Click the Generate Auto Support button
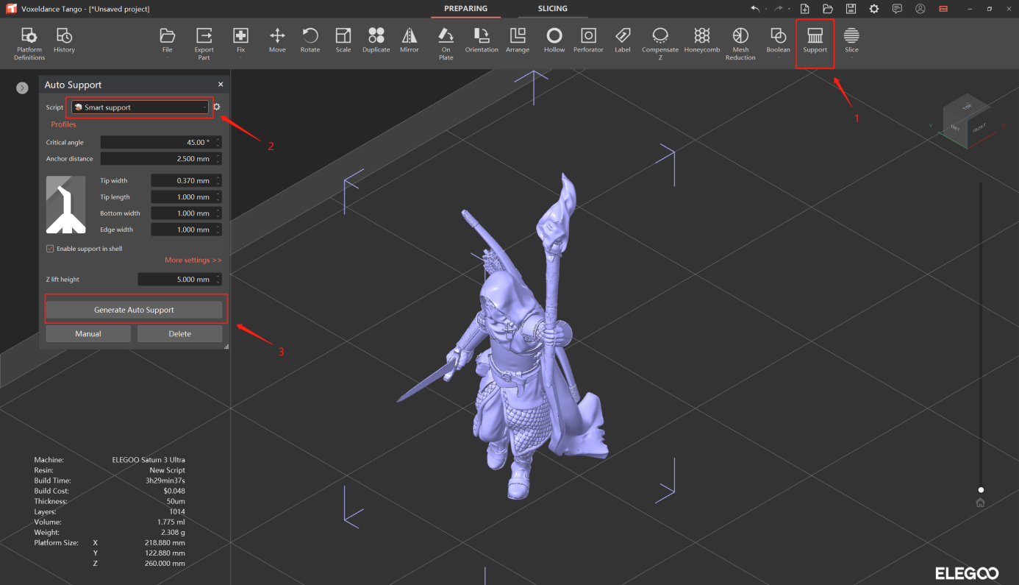The image size is (1019, 585). point(135,308)
